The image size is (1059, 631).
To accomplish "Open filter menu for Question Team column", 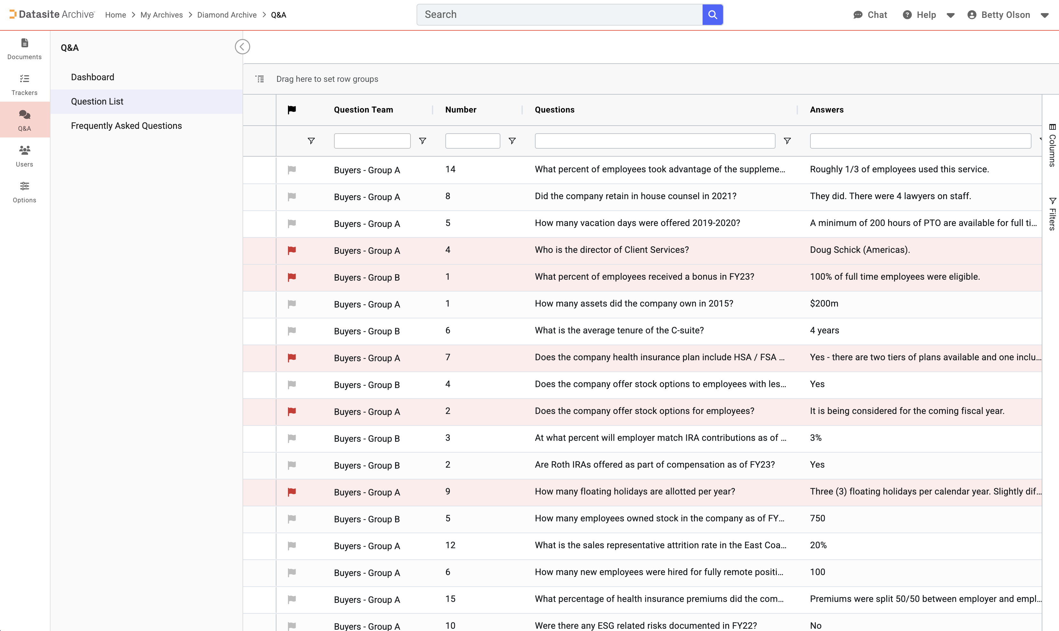I will [422, 141].
